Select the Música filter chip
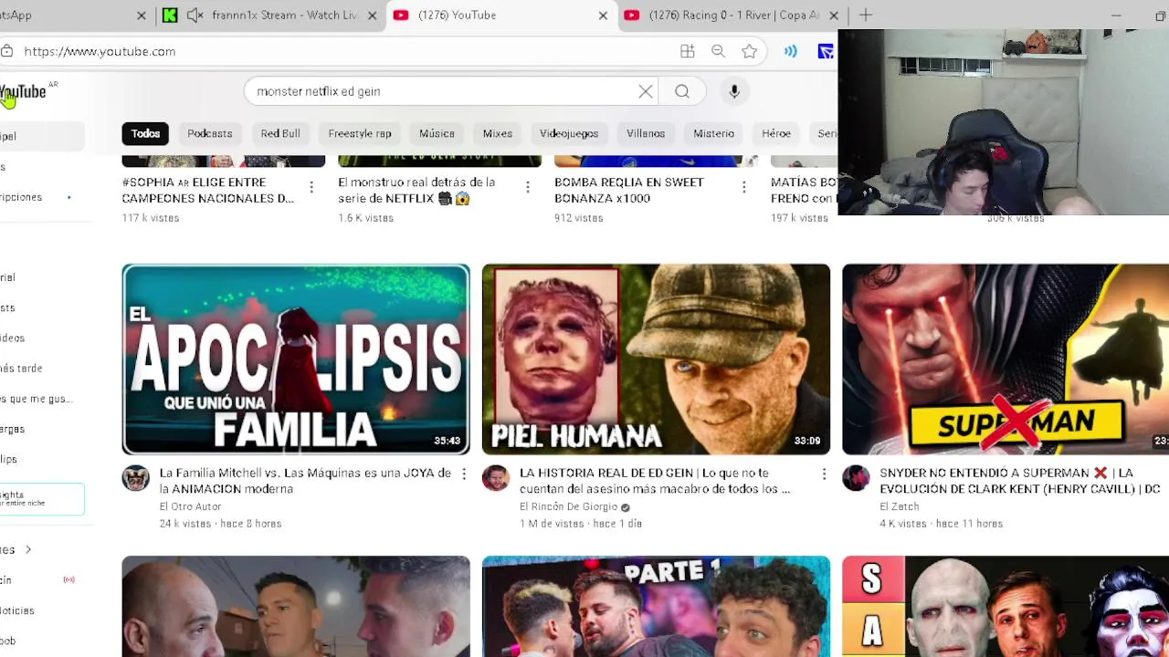This screenshot has height=657, width=1169. pos(437,133)
